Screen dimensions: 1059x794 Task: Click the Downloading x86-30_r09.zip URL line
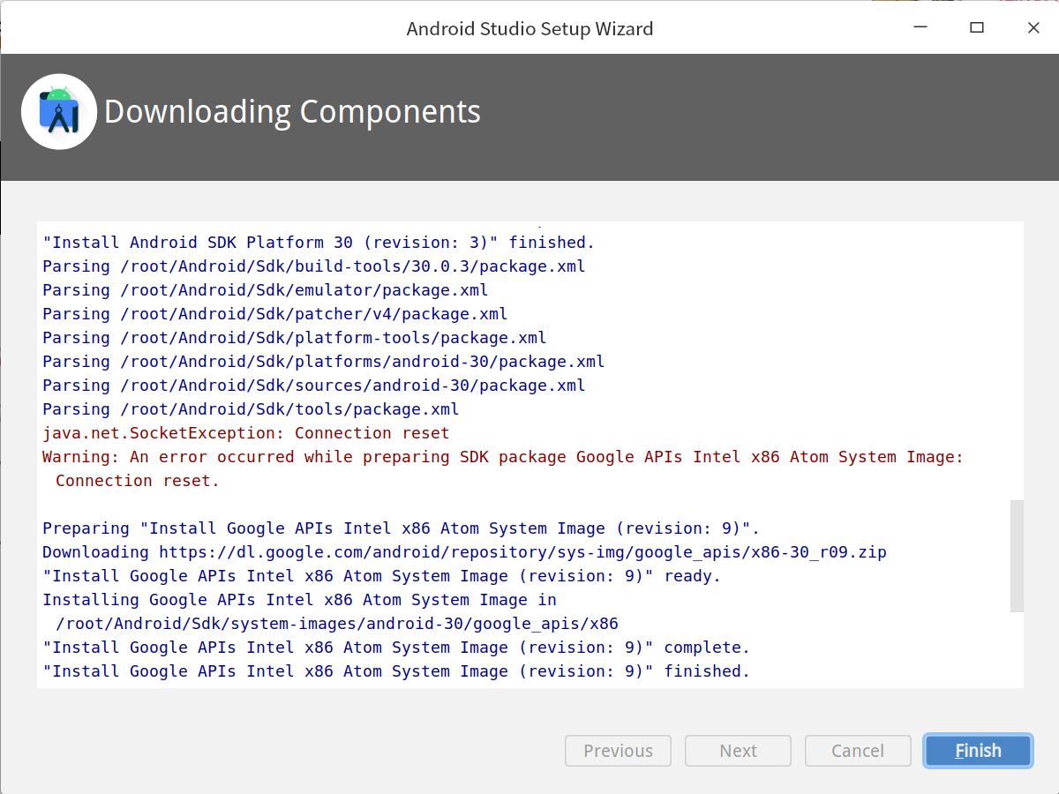point(464,552)
